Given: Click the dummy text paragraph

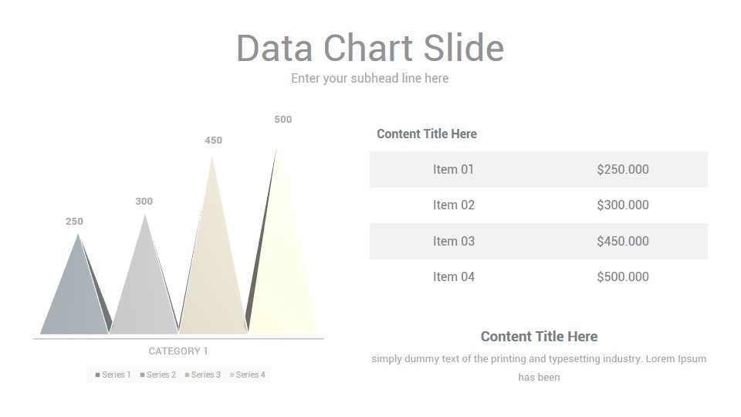Looking at the screenshot, I should 540,368.
